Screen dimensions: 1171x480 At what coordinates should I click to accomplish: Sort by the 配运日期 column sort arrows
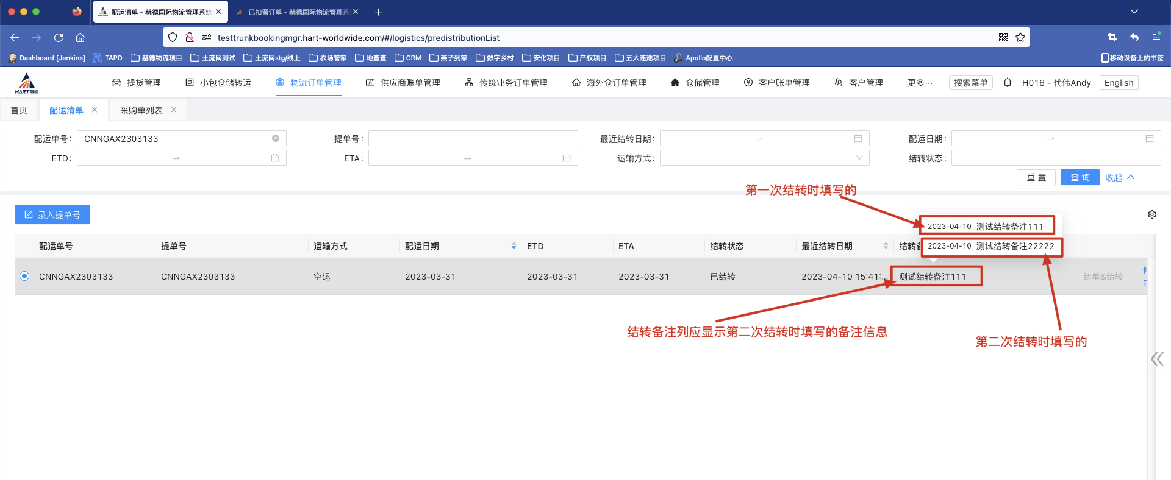pyautogui.click(x=514, y=246)
